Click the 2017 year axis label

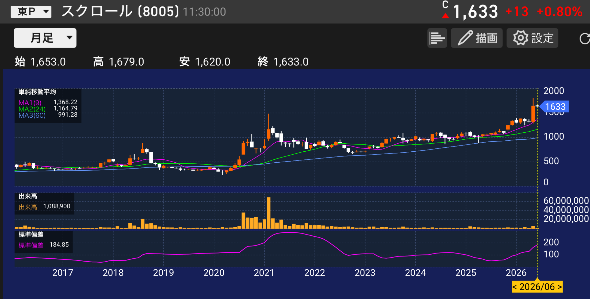point(63,273)
